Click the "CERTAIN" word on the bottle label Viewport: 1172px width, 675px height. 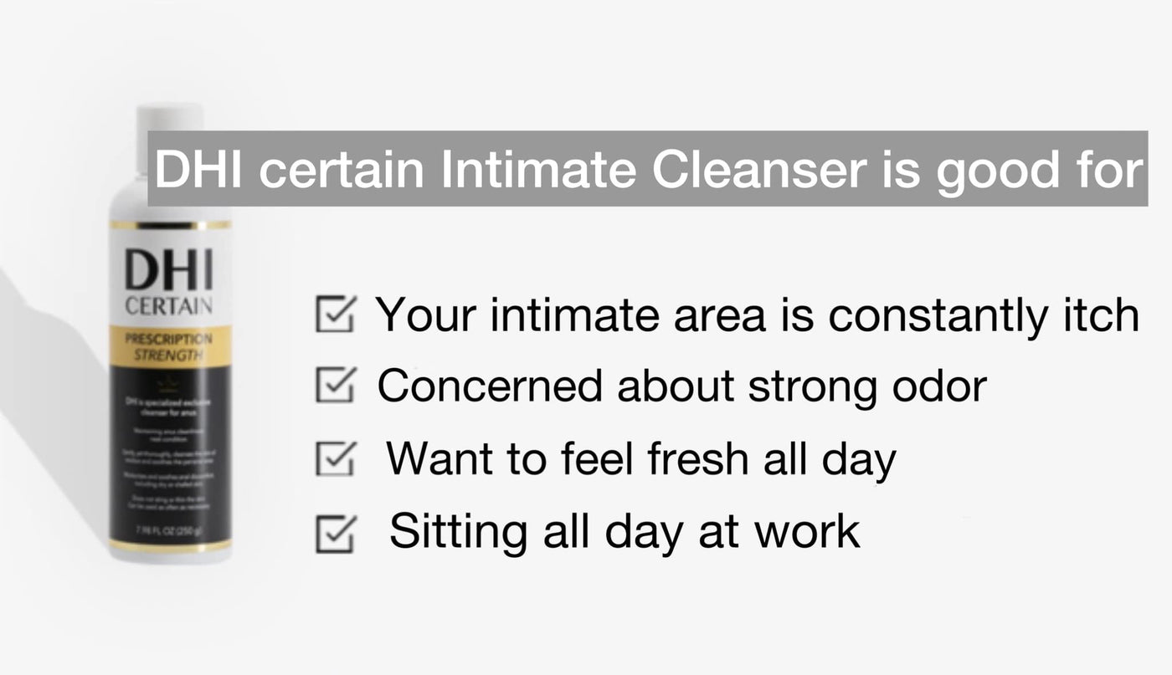pos(169,307)
